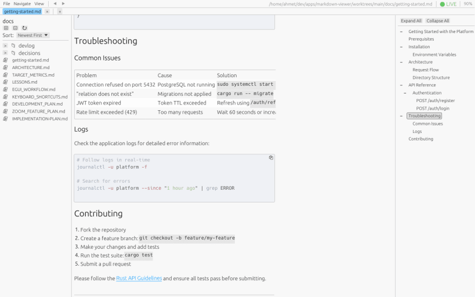Close the getting-started.md tab

(x=47, y=12)
